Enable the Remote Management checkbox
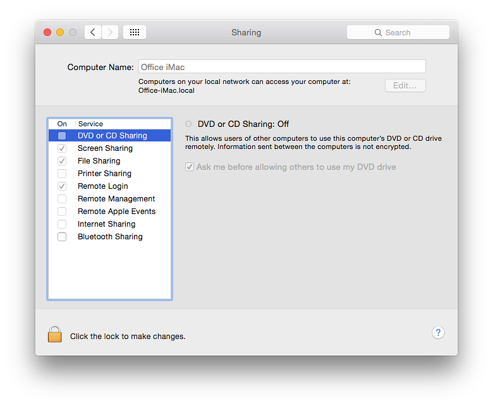The image size is (493, 406). coord(62,199)
